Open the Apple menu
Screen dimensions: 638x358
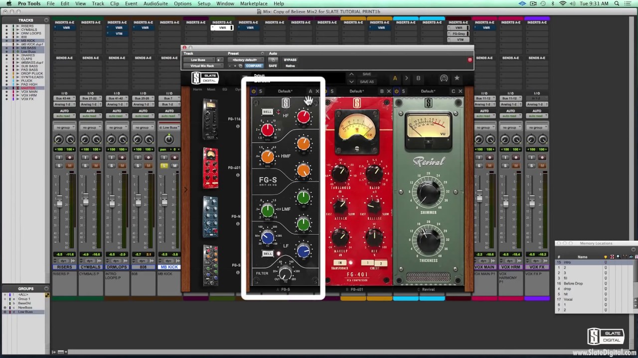[9, 3]
